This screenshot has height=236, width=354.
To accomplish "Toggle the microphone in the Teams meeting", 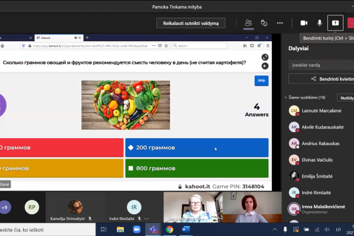I will click(x=319, y=23).
